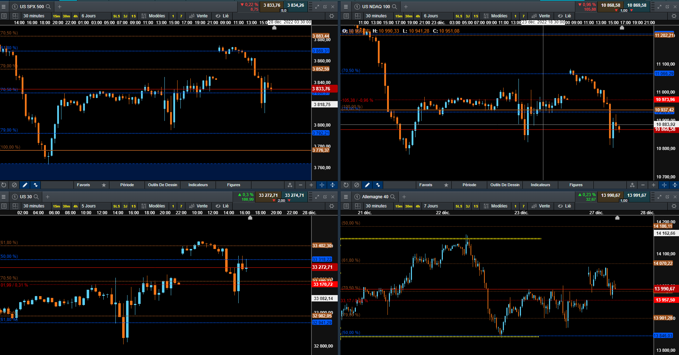Add a new tab next to US NDAQ 100
The height and width of the screenshot is (355, 679).
click(x=406, y=7)
